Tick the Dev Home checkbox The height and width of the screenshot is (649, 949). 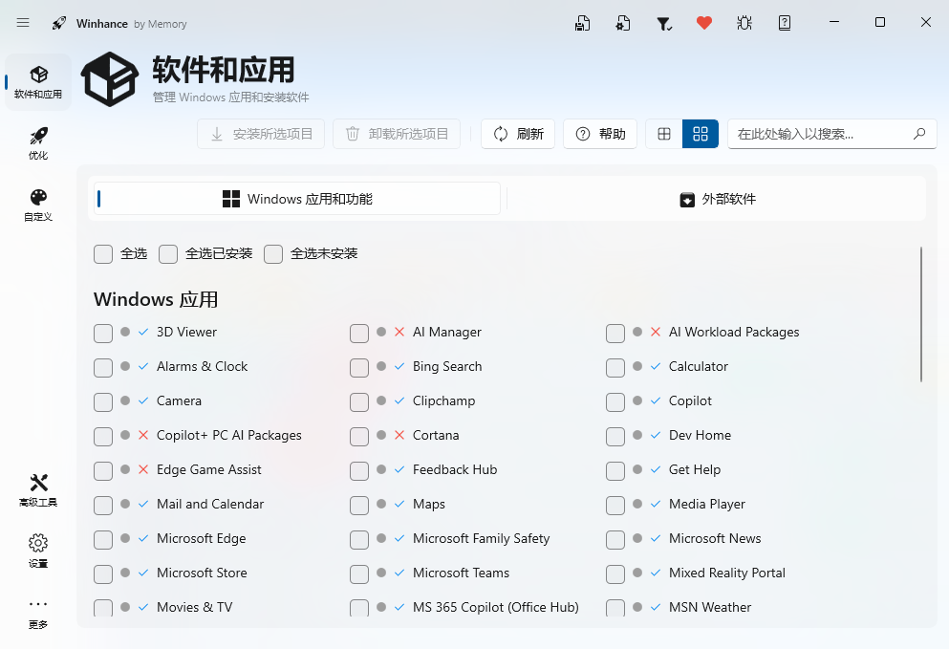615,437
